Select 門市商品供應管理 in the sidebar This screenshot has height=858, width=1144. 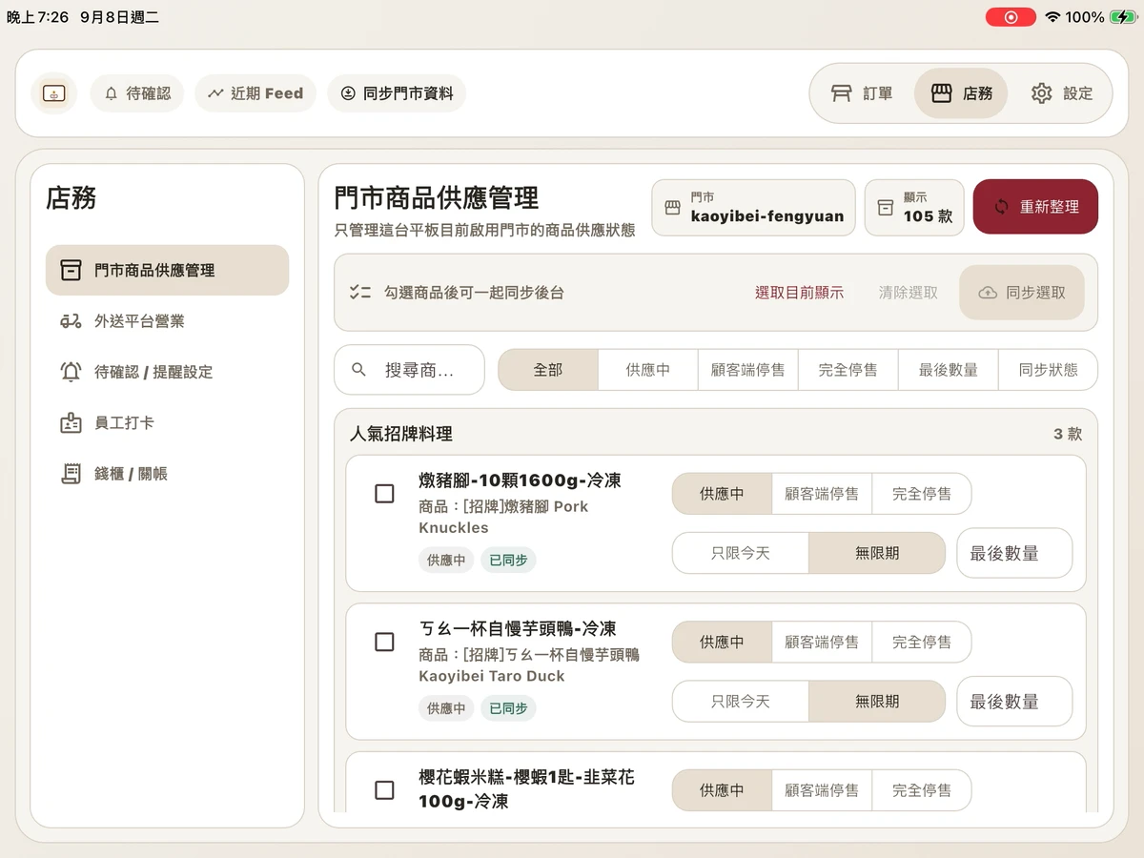[167, 270]
